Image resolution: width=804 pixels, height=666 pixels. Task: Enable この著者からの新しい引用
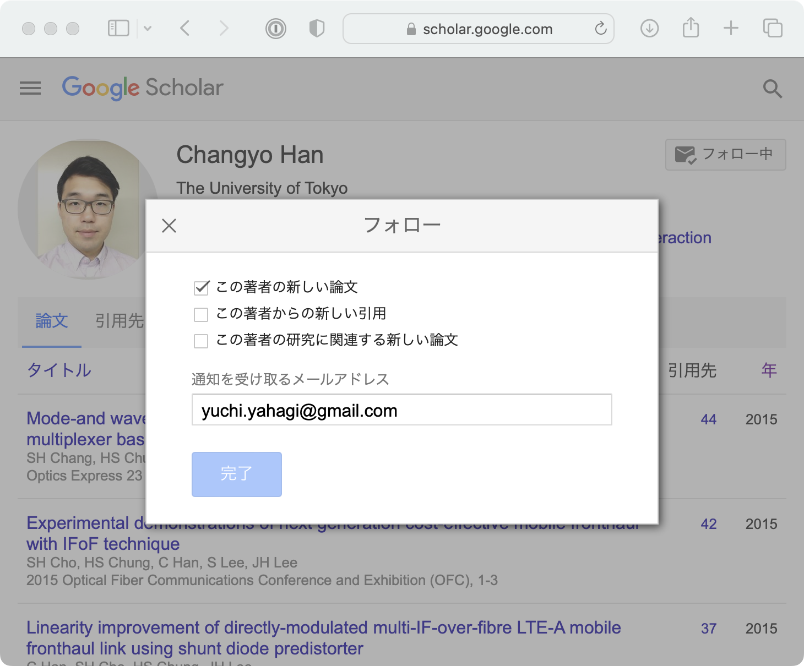pyautogui.click(x=201, y=314)
